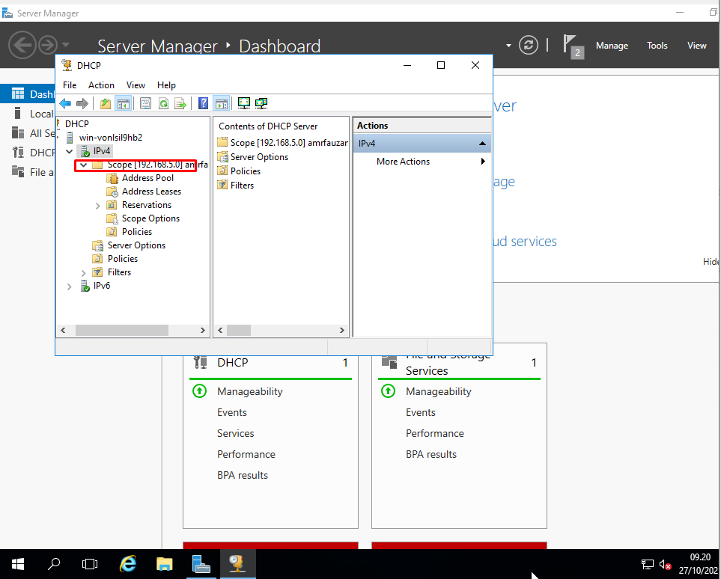Click tree pane horizontal scrollbar right arrow
The image size is (721, 579).
(202, 330)
